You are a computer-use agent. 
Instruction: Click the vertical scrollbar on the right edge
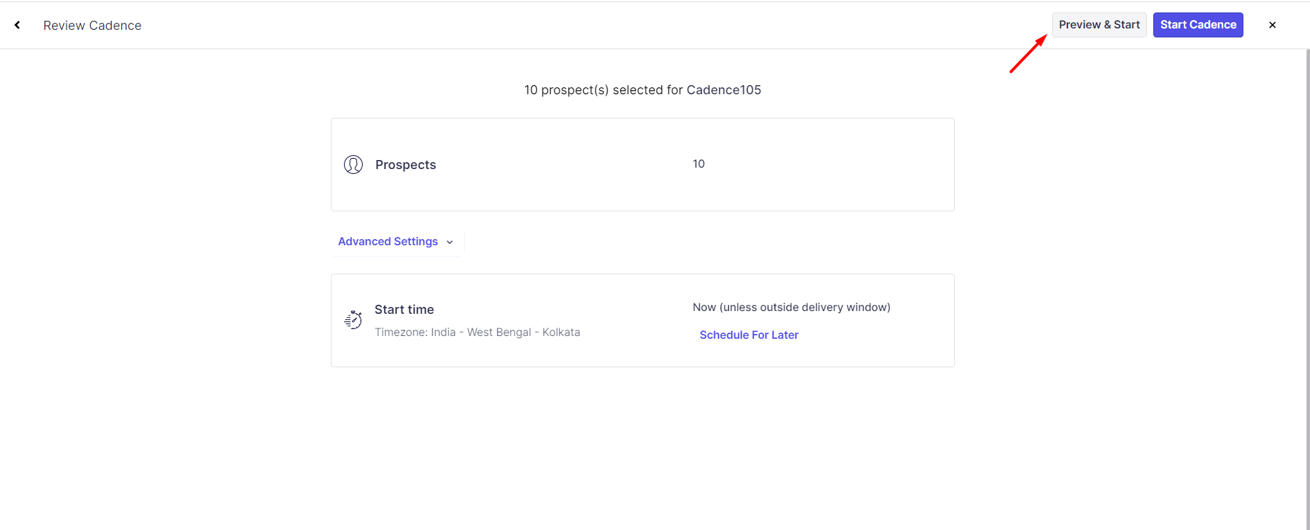[x=1307, y=277]
